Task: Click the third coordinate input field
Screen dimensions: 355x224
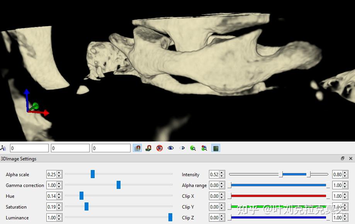Action: coord(111,148)
